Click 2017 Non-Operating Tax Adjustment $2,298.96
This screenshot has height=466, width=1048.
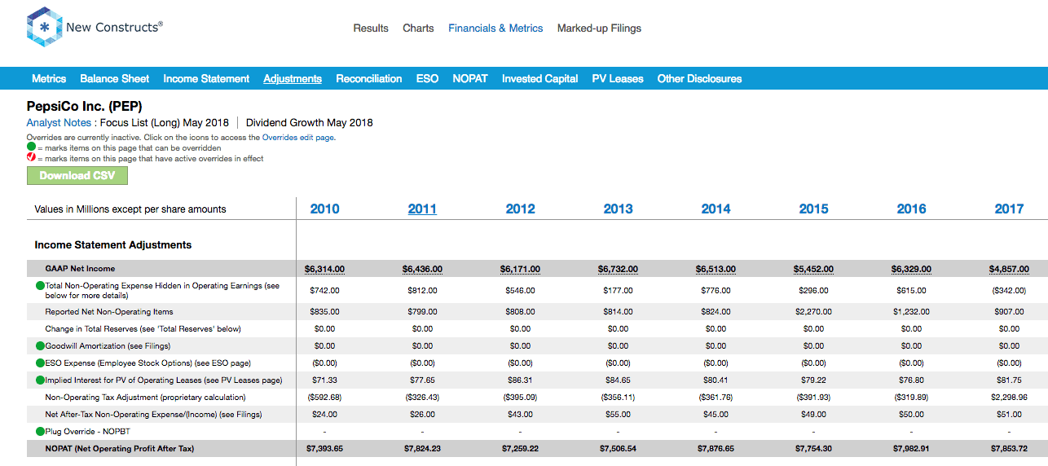click(x=1009, y=398)
